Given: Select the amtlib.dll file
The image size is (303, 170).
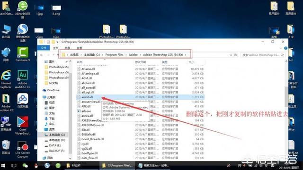Looking at the screenshot, I should [x=140, y=97].
